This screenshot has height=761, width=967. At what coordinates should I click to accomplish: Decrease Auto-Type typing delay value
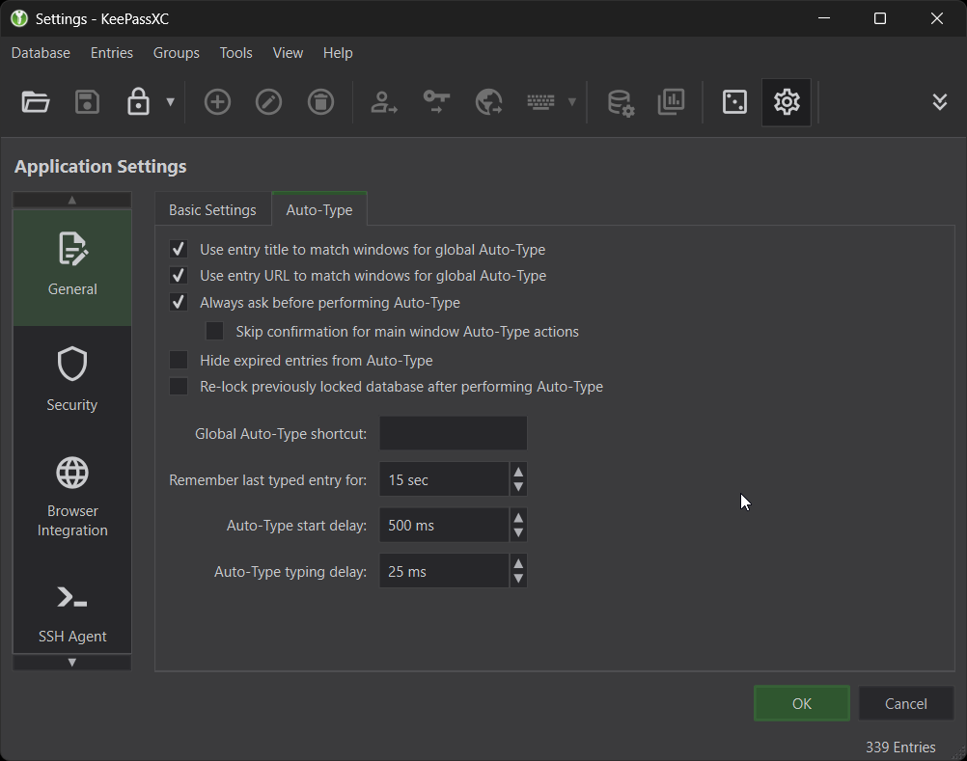click(518, 579)
